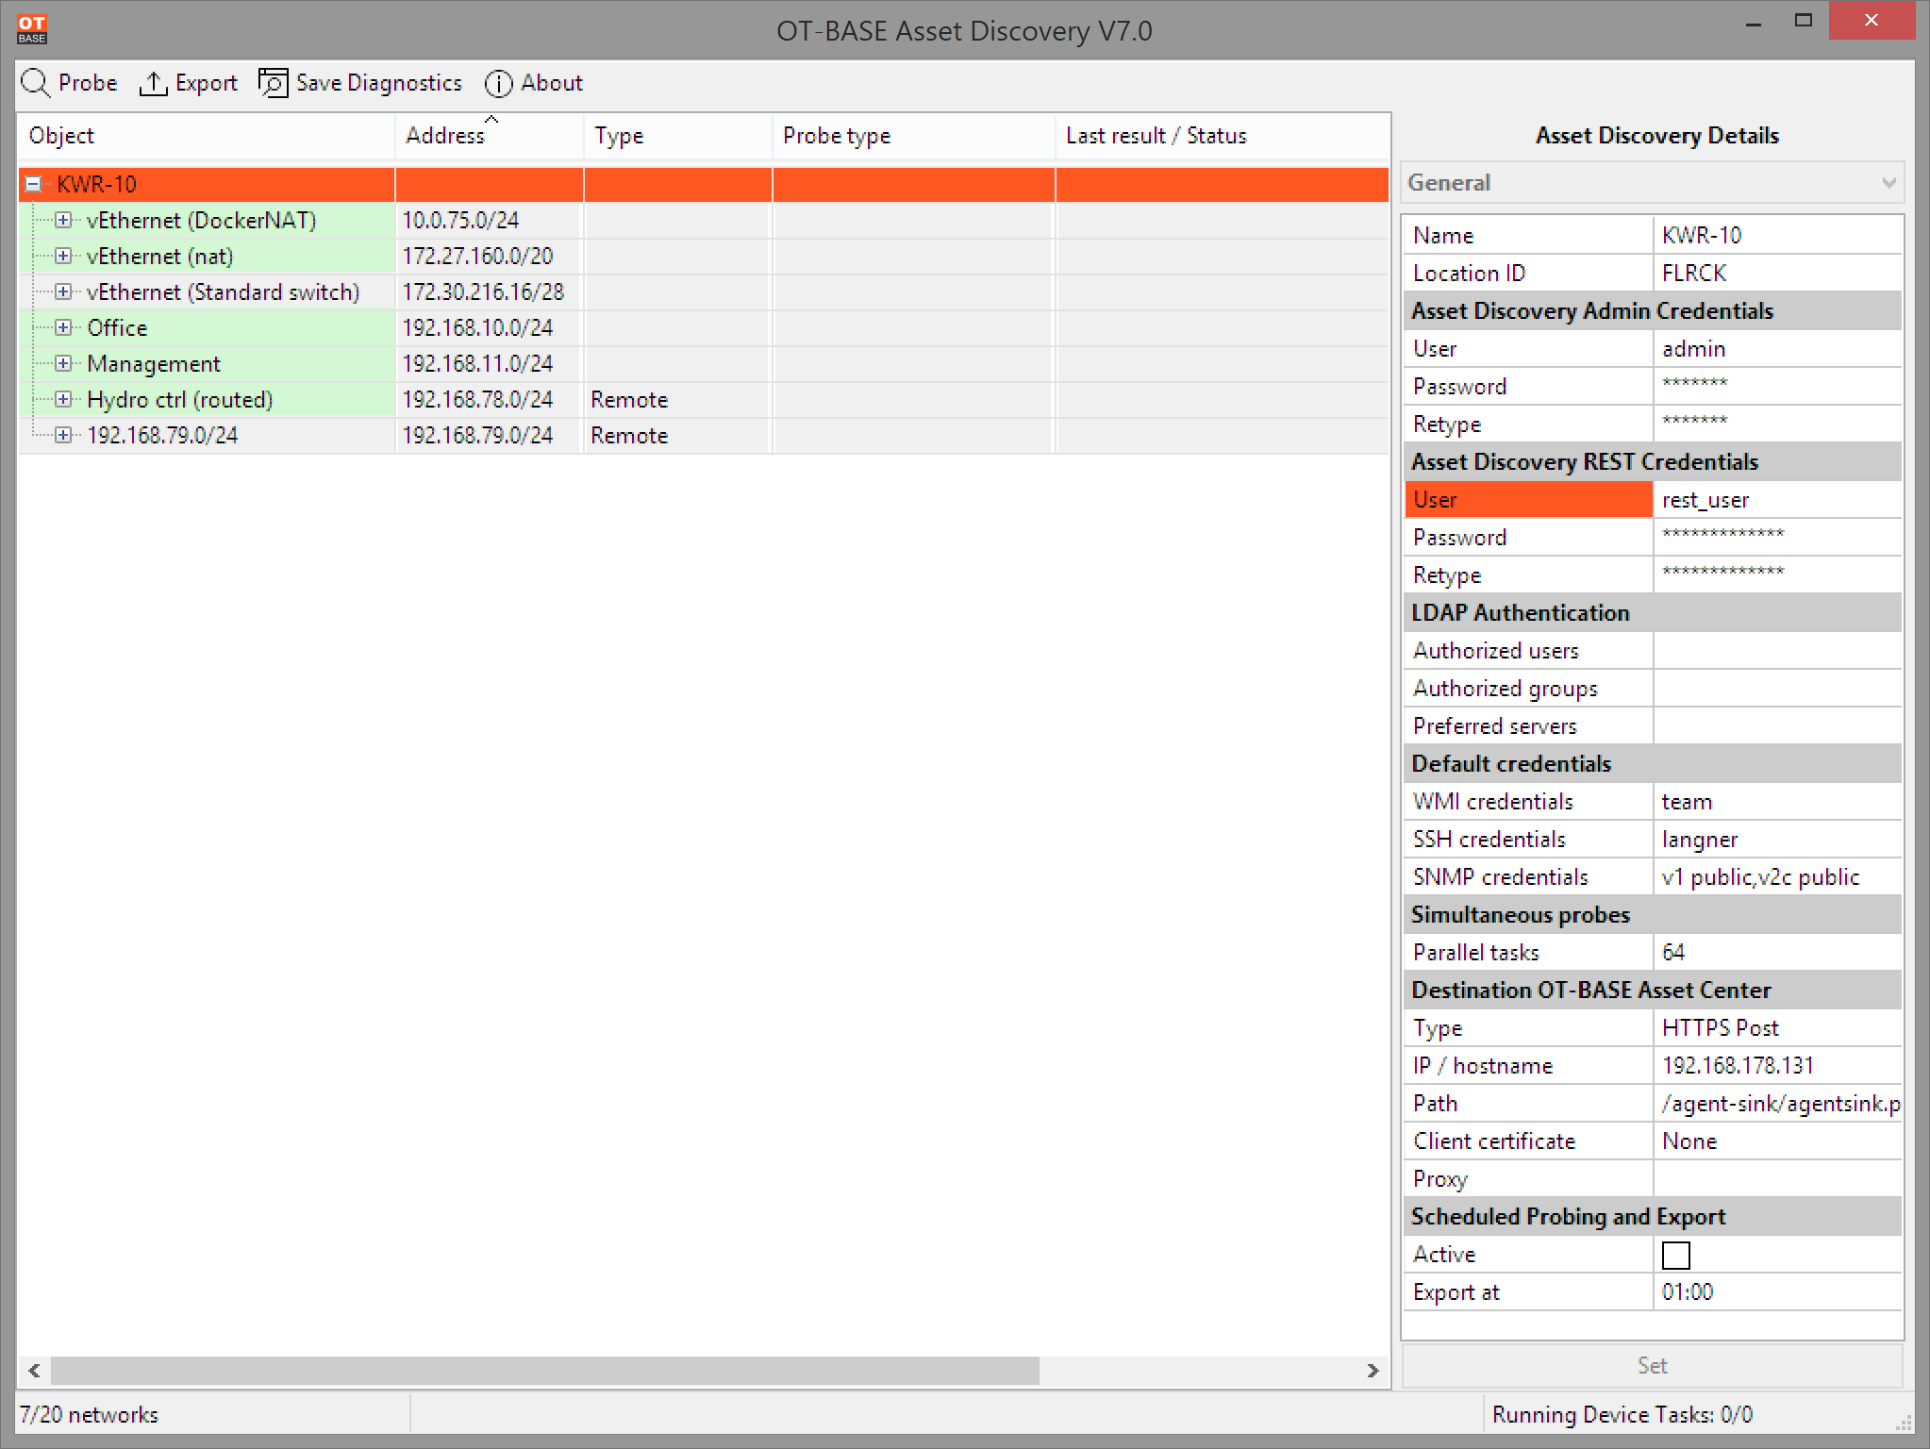Click the OT-BASE app logo icon
Image resolution: width=1930 pixels, height=1449 pixels.
click(x=32, y=29)
